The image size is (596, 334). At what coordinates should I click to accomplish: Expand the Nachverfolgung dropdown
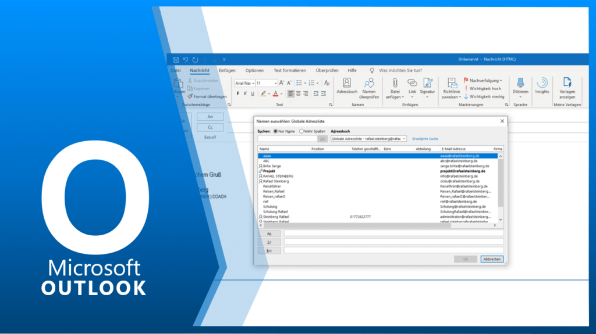(501, 81)
